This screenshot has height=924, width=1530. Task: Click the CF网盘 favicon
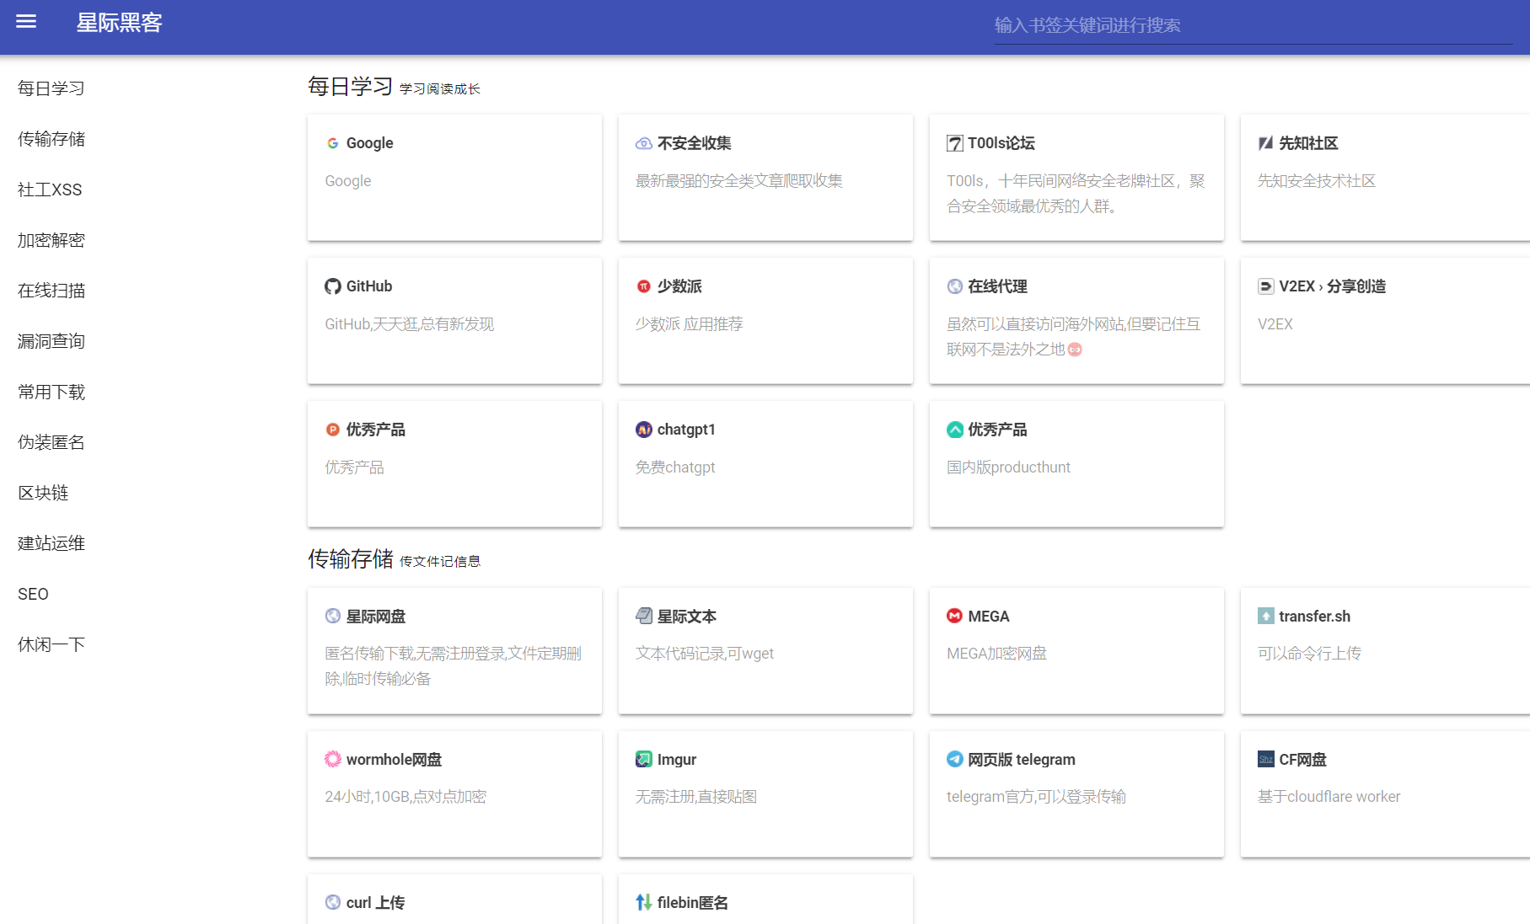pos(1266,760)
